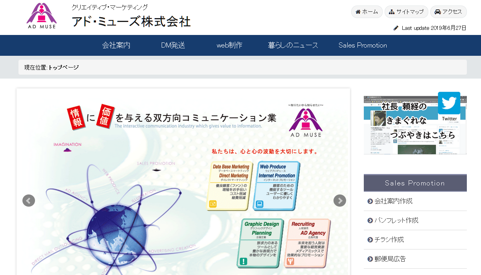Viewport: 481px width, 275px height.
Task: Click the クリエイティブ・マーケティング tagline
Action: [x=110, y=7]
